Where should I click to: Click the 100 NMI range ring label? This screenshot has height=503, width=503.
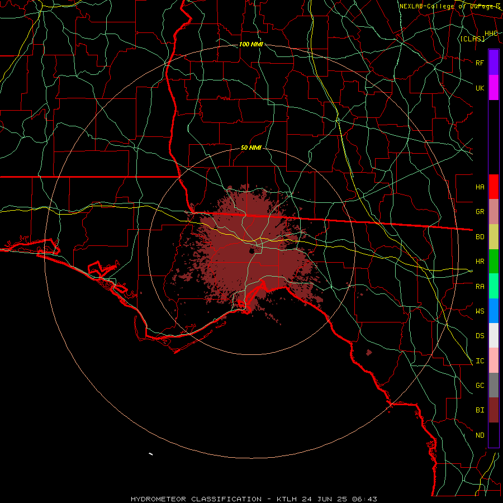click(x=251, y=44)
